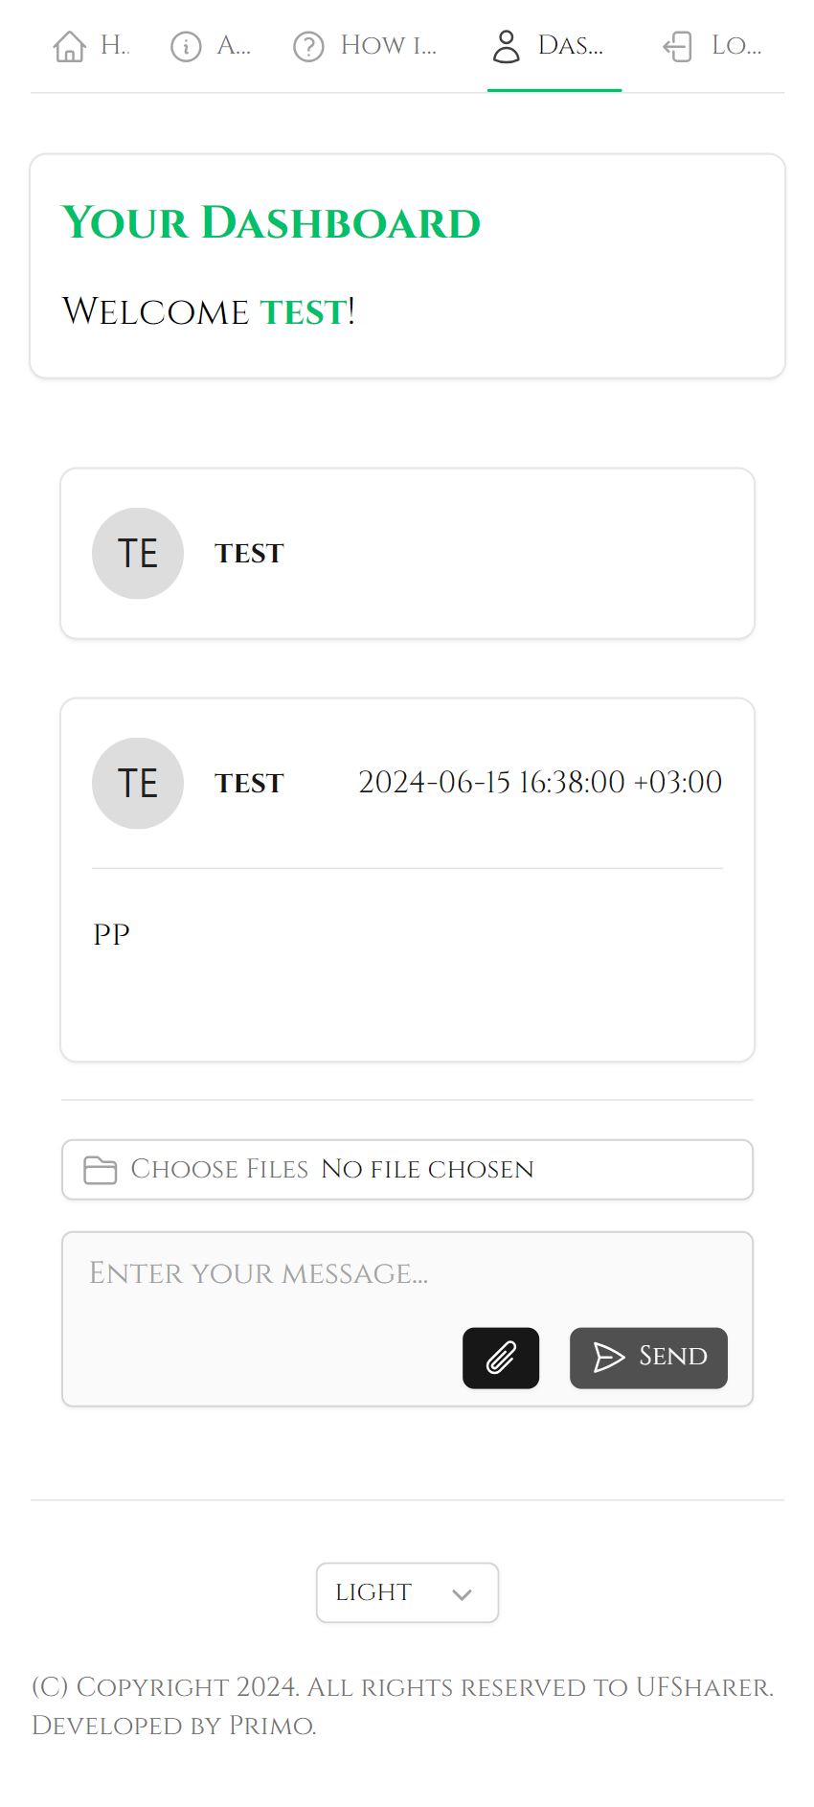
Task: Click the PP message text
Action: pos(111,934)
